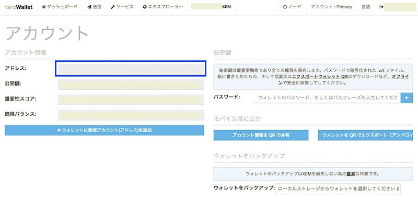Viewport: 418px width, 201px height.
Task: Click the home icon beside ダッシュボード
Action: 44,7
